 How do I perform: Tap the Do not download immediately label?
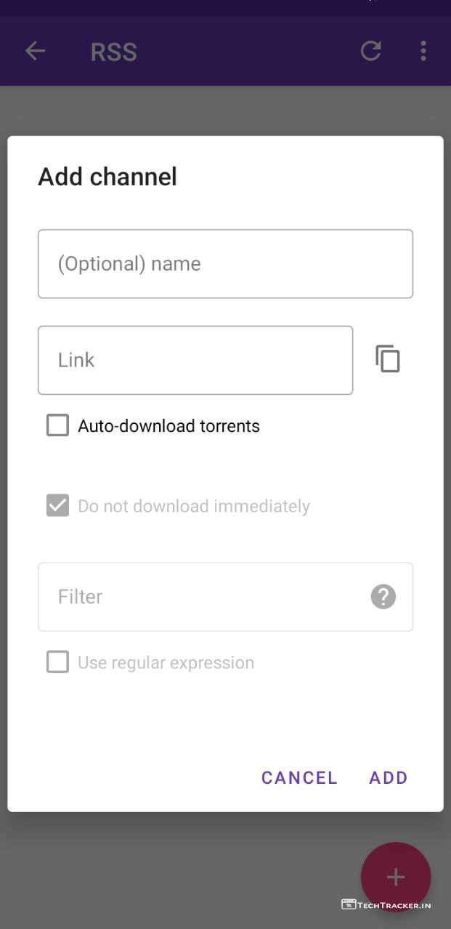click(194, 507)
